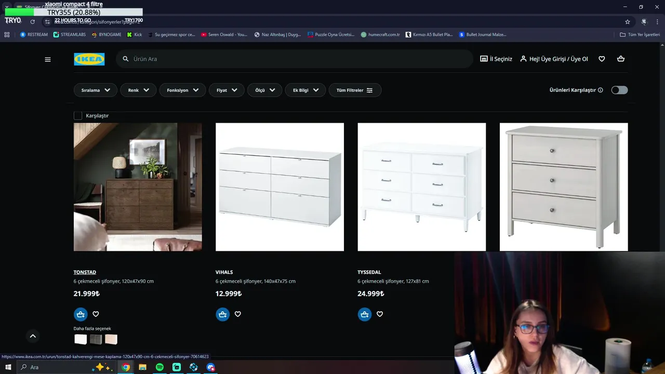Viewport: 665px width, 374px height.
Task: Click the Daha fazla seçenek label
Action: pos(92,328)
